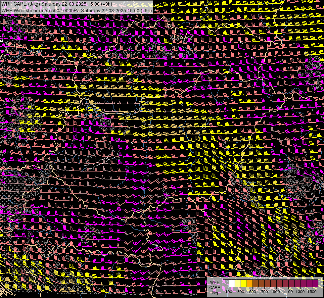Click the '900' legend scale label
Image resolution: width=324 pixels, height=298 pixels.
[x=276, y=292]
